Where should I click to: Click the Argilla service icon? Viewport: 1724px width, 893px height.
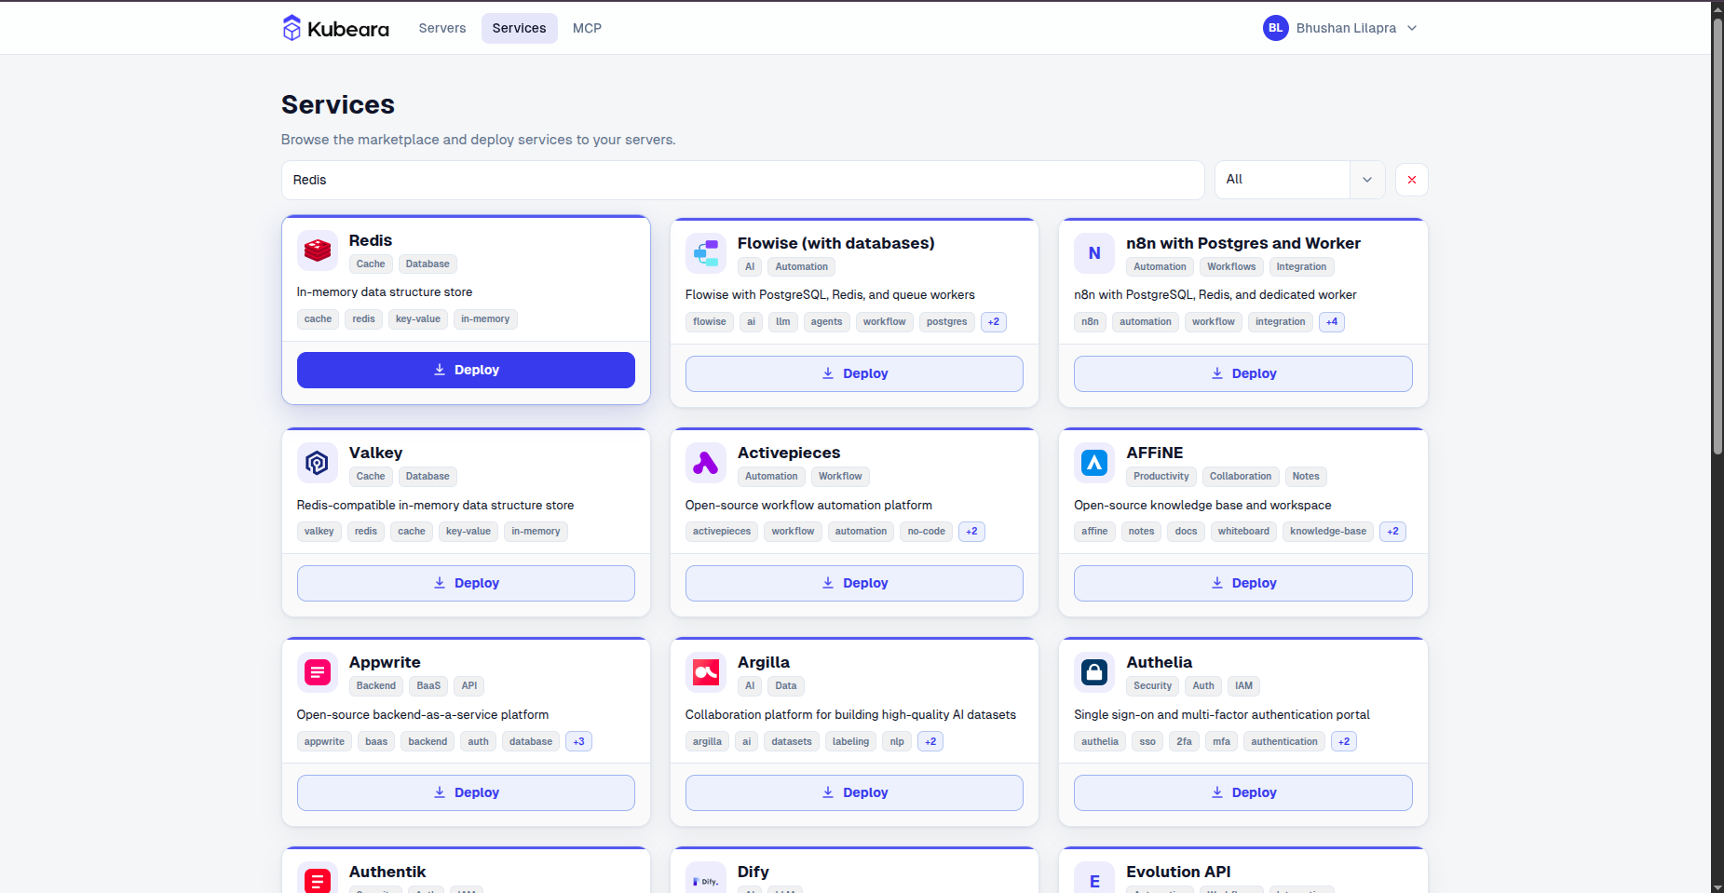point(706,672)
